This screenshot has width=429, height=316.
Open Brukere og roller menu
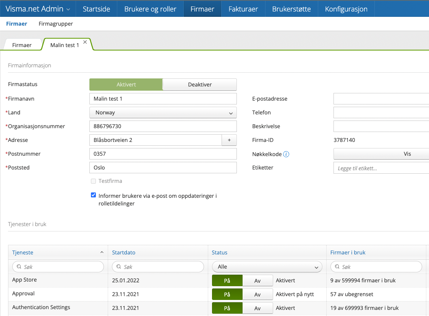(150, 9)
